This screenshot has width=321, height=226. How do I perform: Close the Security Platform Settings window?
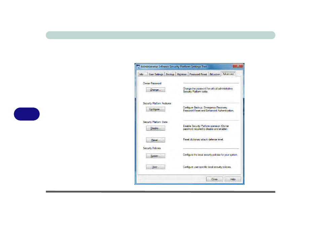click(238, 66)
